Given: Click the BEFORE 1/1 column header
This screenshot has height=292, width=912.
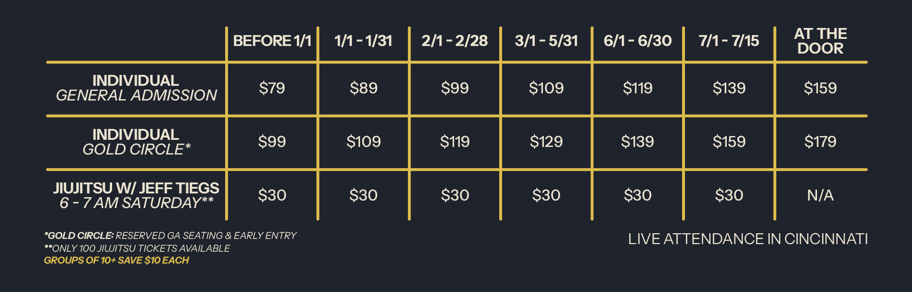Looking at the screenshot, I should 272,41.
